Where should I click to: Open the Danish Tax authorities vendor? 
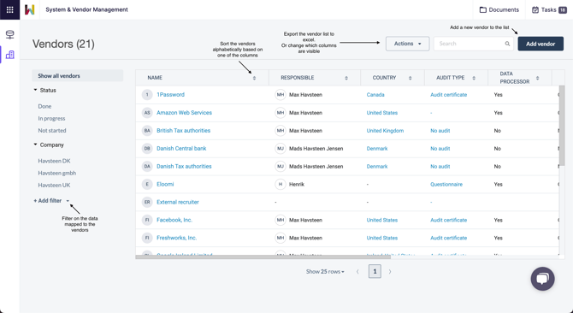(x=184, y=167)
